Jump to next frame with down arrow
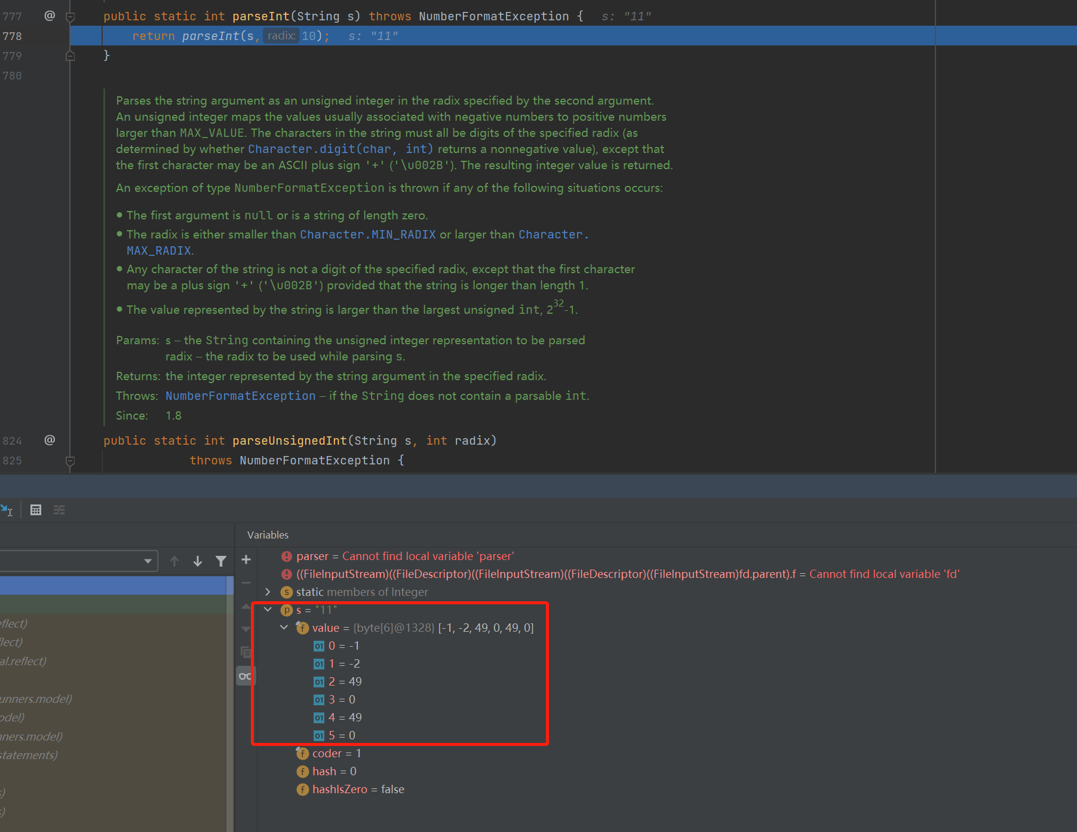The width and height of the screenshot is (1077, 832). point(198,561)
